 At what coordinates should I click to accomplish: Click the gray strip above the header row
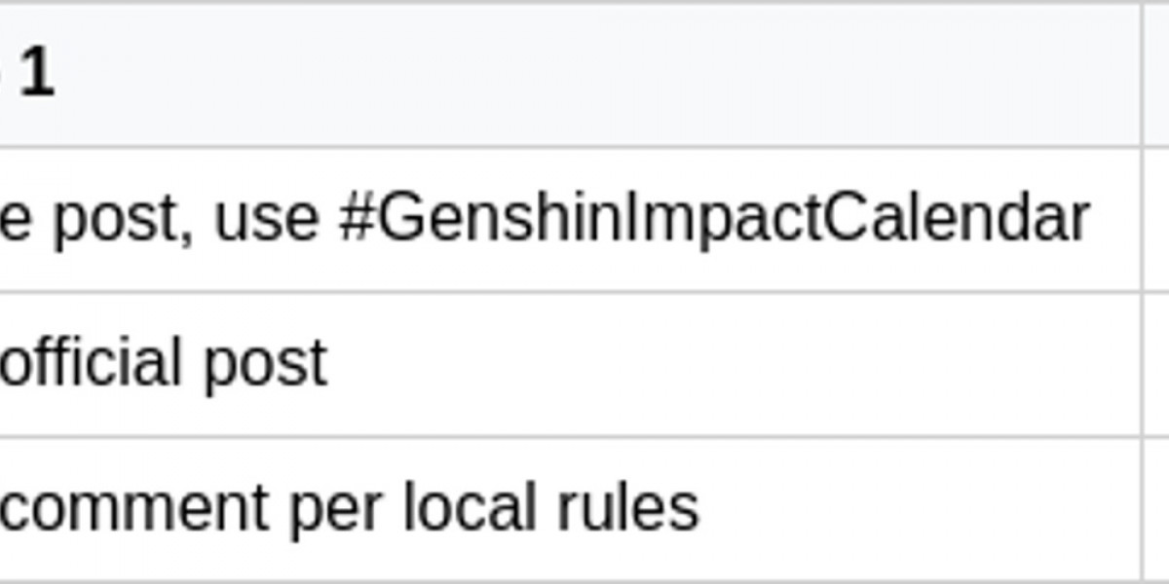pos(584,5)
